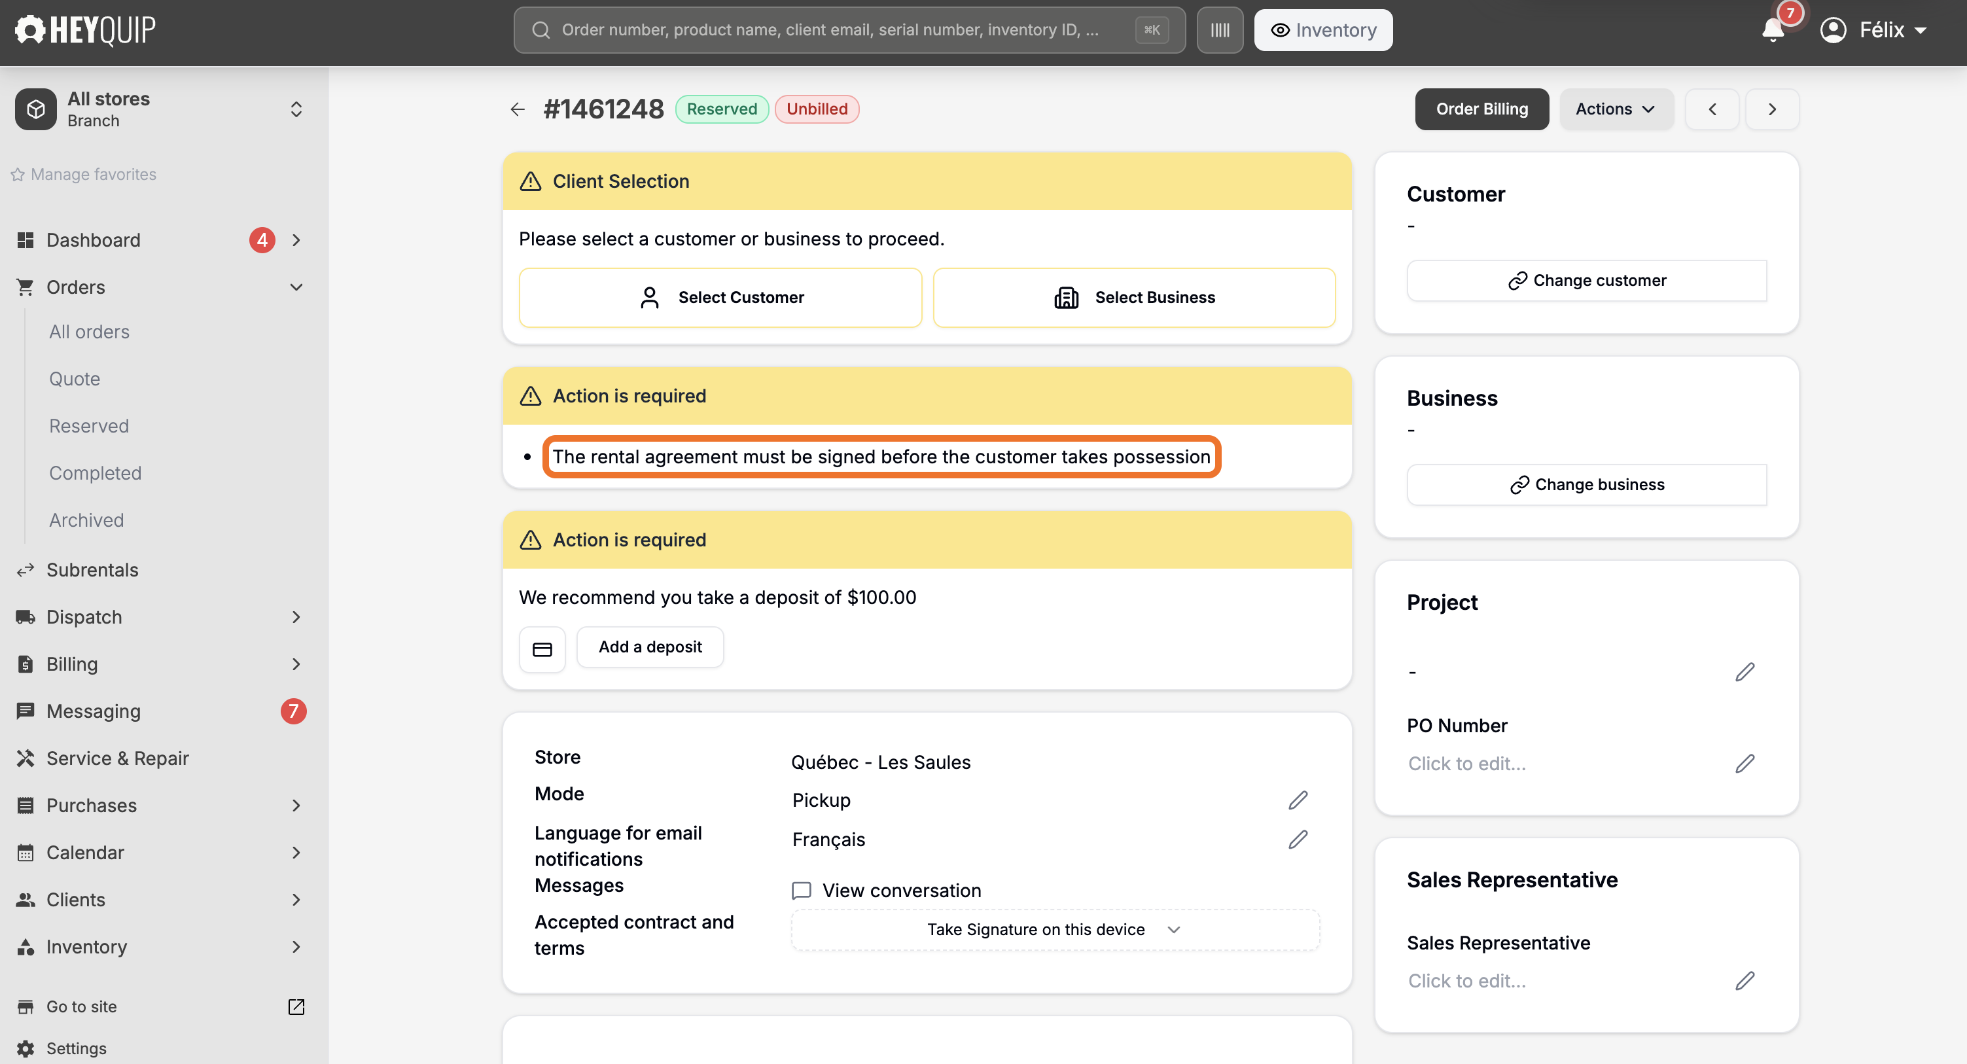
Task: Edit the PO Number pencil icon
Action: click(x=1745, y=764)
